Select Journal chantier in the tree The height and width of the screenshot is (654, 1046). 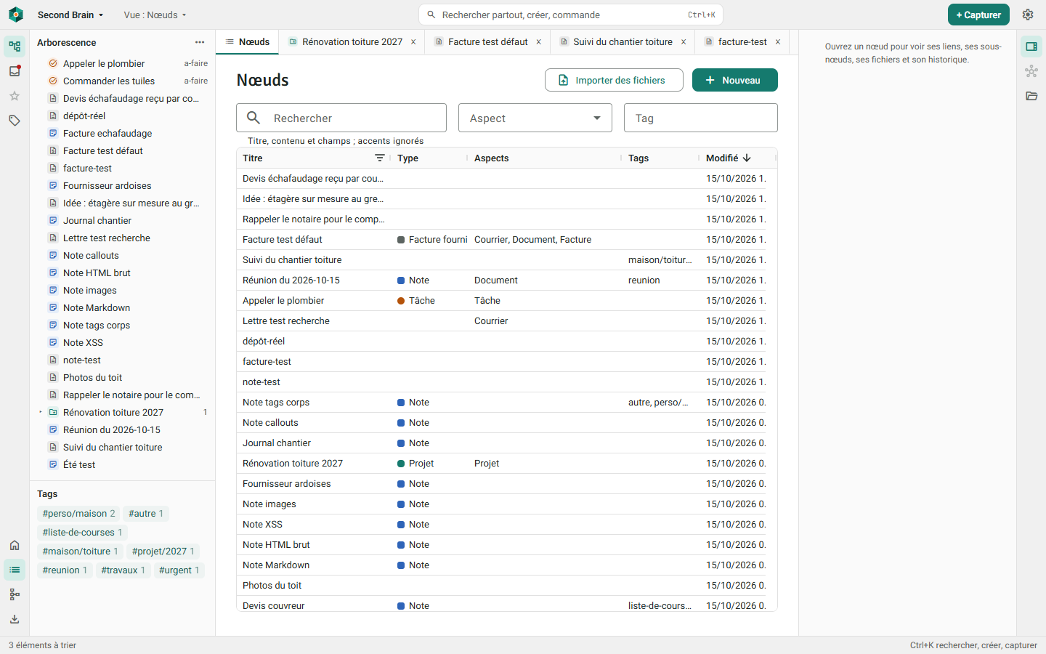tap(123, 220)
